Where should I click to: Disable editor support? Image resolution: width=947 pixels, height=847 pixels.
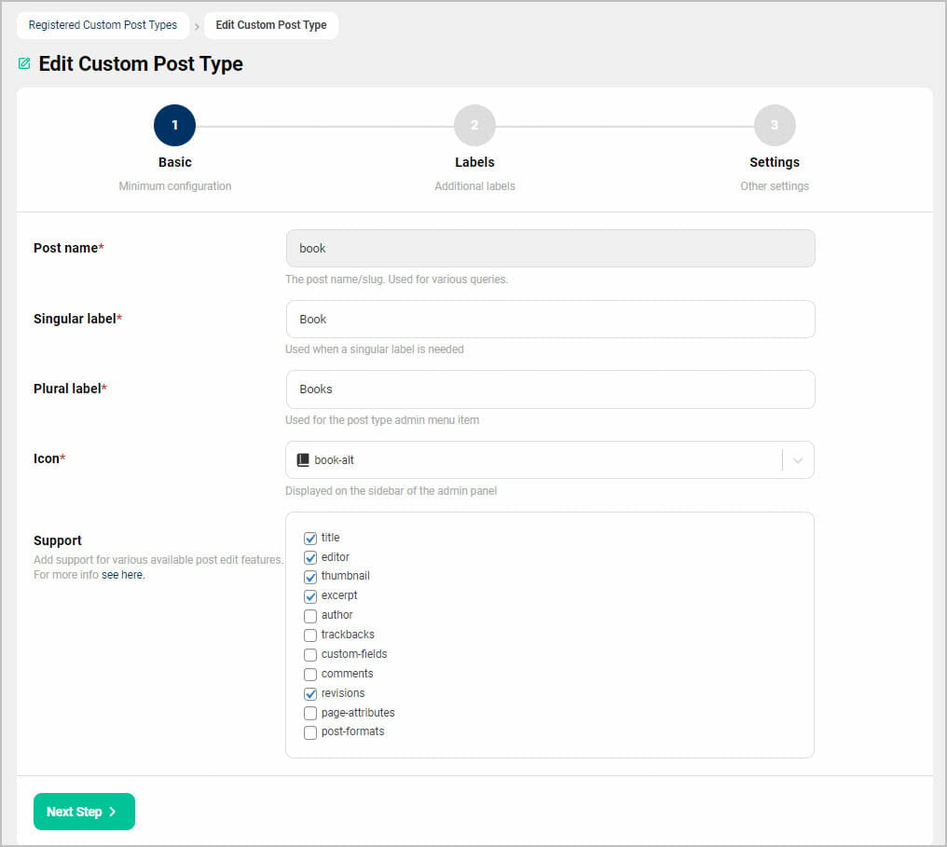[x=310, y=557]
